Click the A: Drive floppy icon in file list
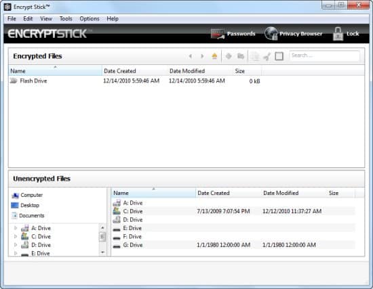Image resolution: width=373 pixels, height=289 pixels. (117, 203)
